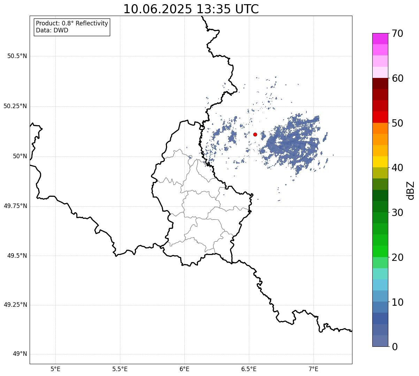Click the 7°E longitude label
Screen dimensions: 419x376
pos(313,369)
